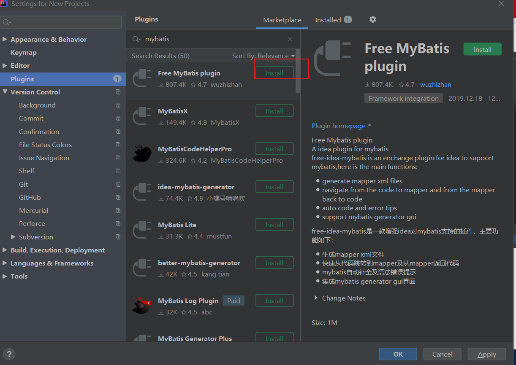
Task: Expand the Subversion node
Action: [x=13, y=237]
